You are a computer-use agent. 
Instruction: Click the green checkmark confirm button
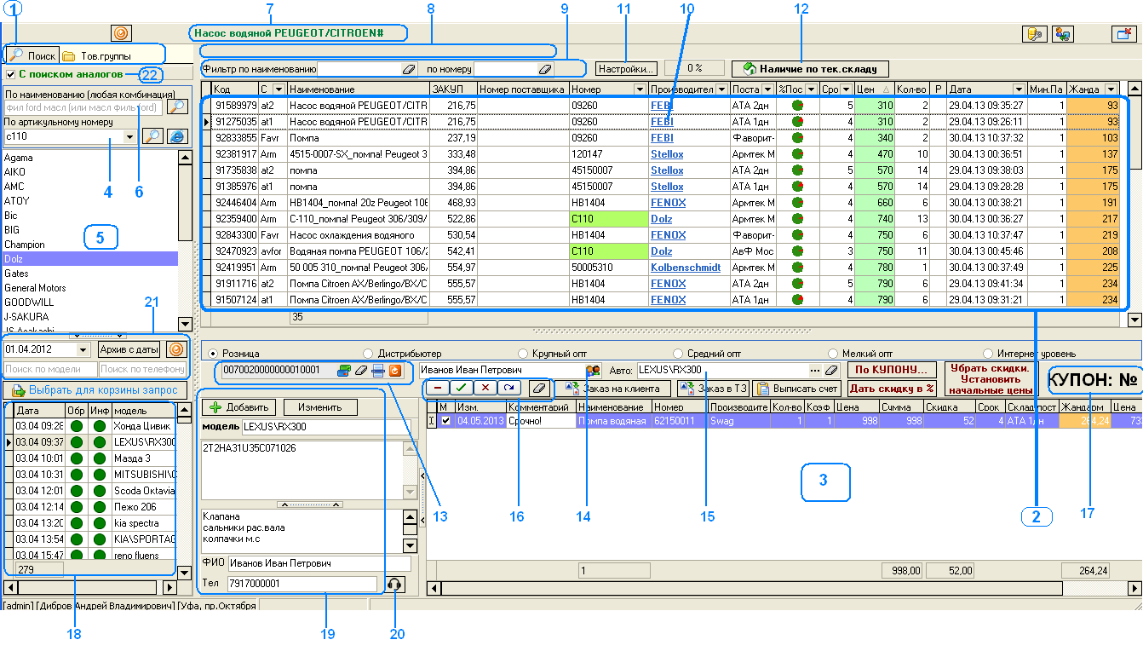[x=461, y=388]
